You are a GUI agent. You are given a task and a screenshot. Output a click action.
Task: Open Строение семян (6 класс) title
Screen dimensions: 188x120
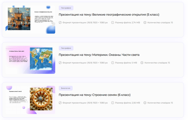[x=95, y=95]
